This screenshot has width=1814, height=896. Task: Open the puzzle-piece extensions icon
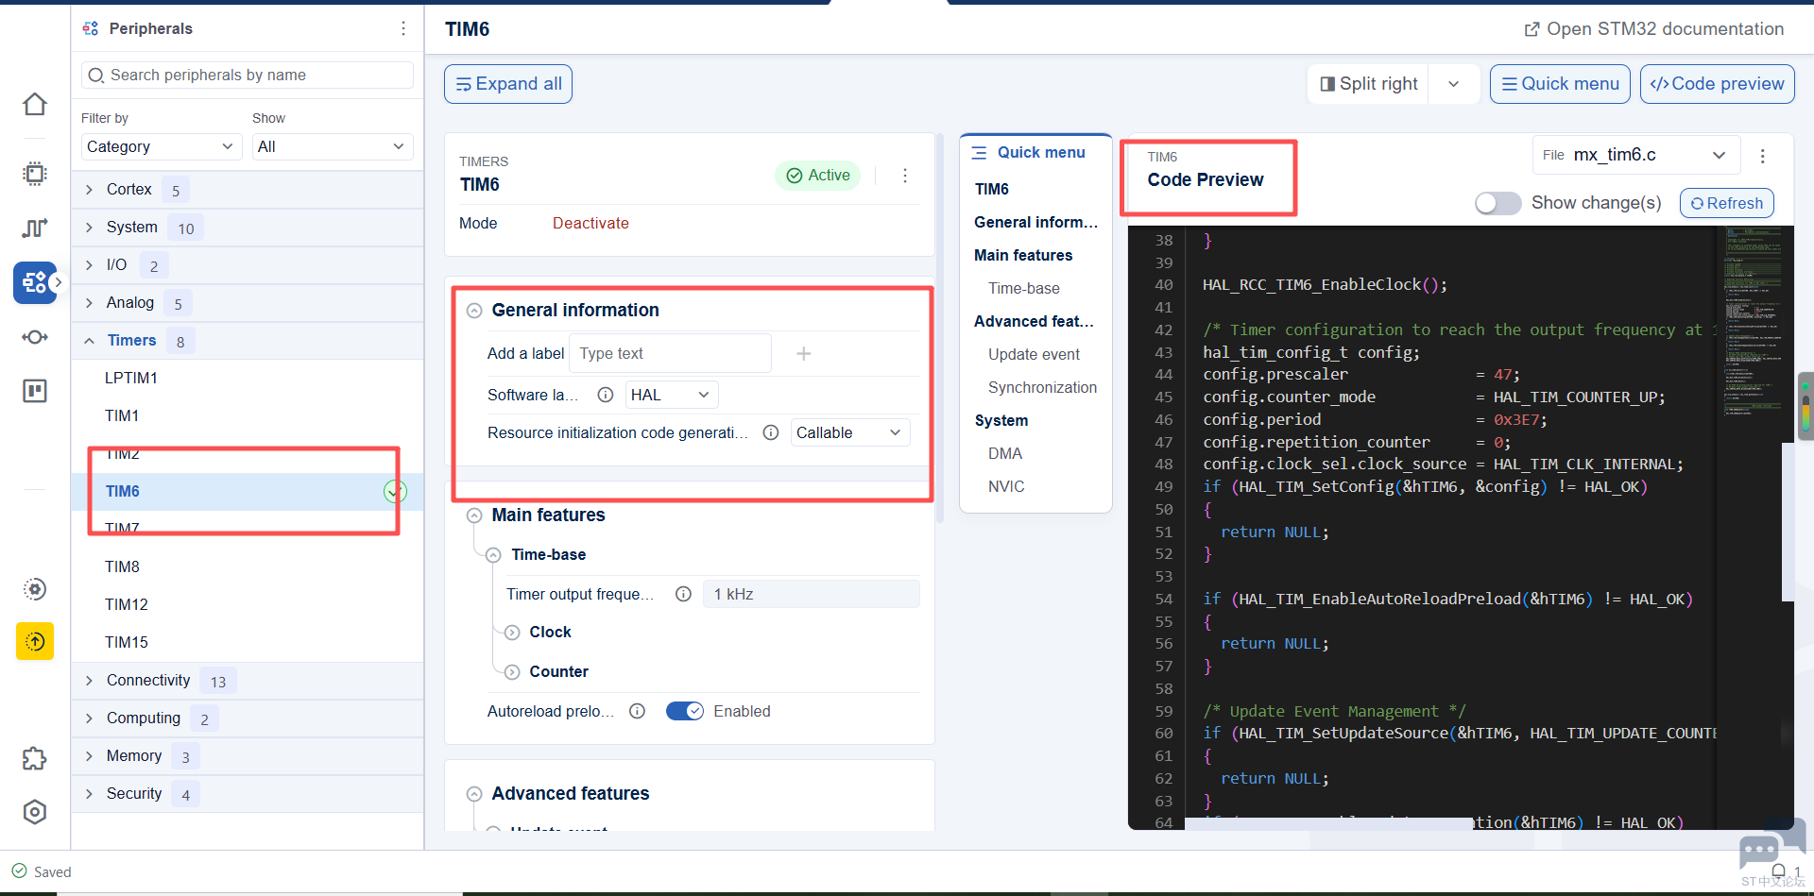(x=35, y=759)
